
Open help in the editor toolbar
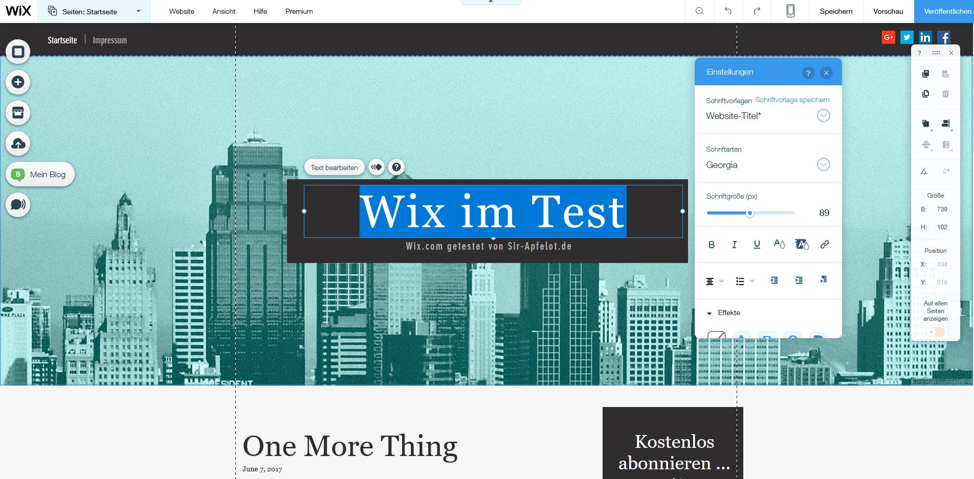(919, 53)
